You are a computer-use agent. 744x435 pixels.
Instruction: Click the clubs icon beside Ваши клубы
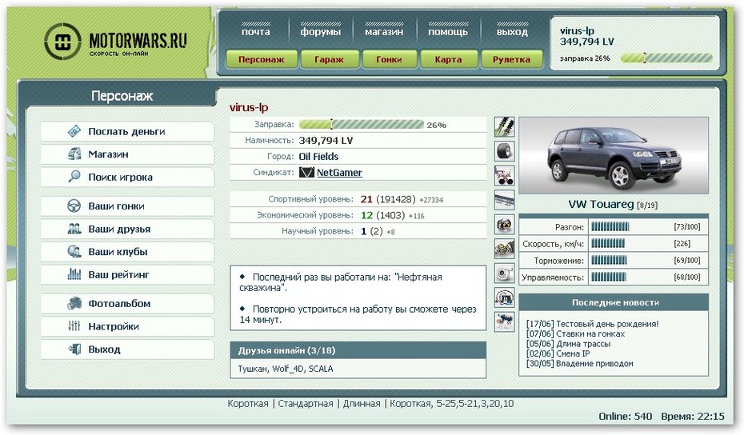click(74, 251)
